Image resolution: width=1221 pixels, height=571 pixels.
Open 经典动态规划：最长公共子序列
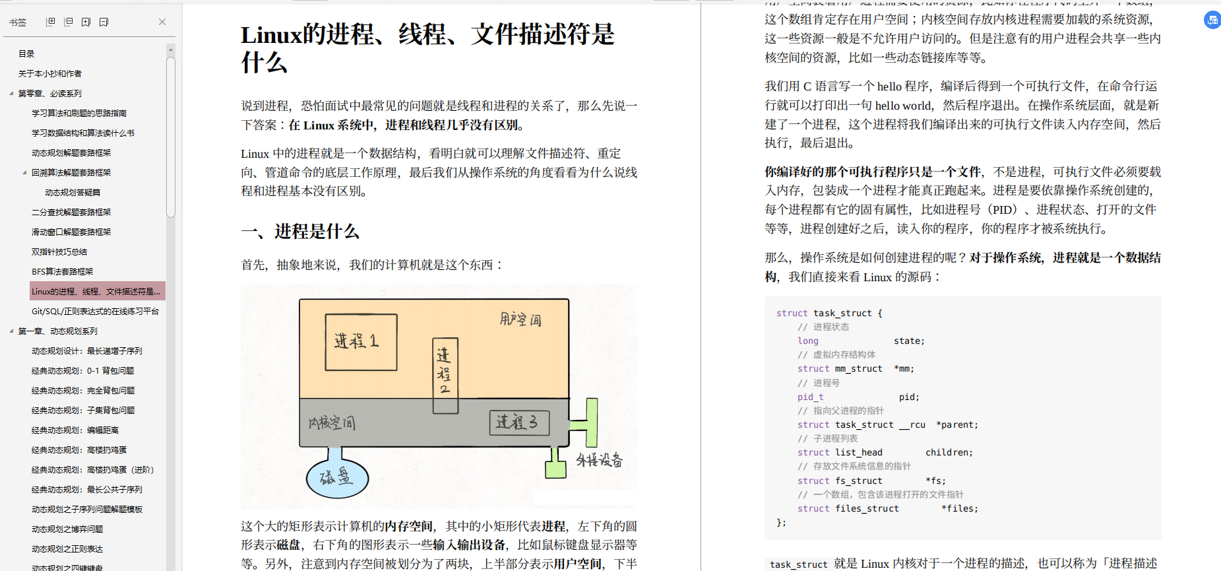tap(87, 489)
